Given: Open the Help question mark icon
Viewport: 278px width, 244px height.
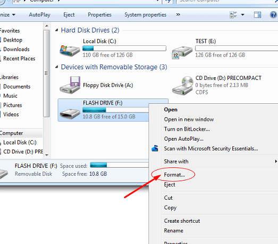Looking at the screenshot, I should [273, 14].
